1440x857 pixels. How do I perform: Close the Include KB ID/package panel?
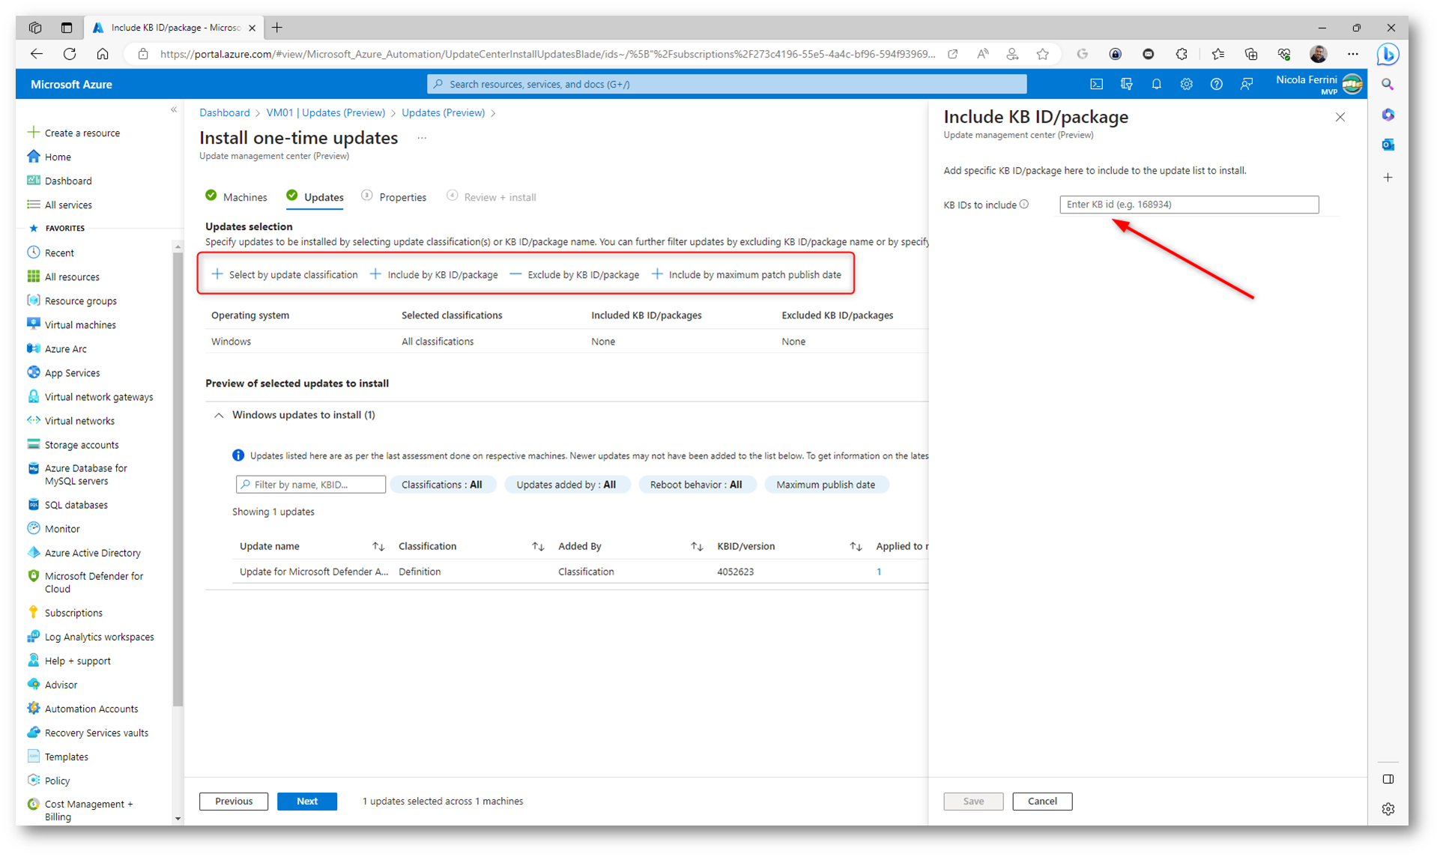[x=1340, y=117]
